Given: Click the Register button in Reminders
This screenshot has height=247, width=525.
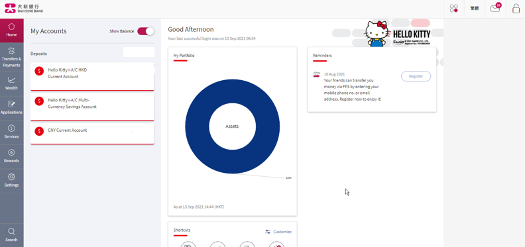Looking at the screenshot, I should click(x=416, y=76).
